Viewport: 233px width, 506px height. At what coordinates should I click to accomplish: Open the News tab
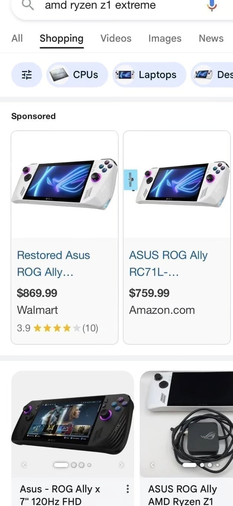click(x=211, y=39)
